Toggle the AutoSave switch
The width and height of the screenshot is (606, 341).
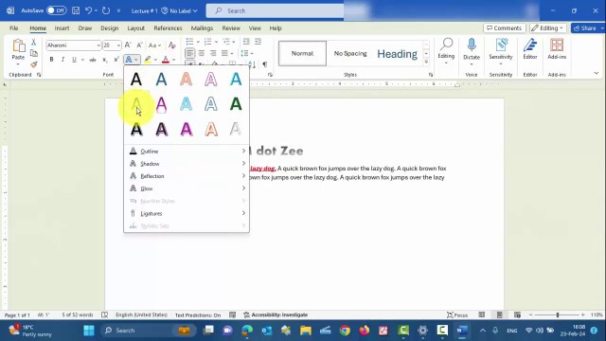click(x=57, y=10)
